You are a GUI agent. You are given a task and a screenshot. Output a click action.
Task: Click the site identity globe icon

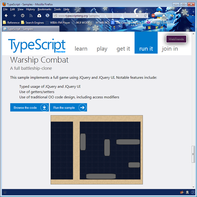click(x=56, y=16)
